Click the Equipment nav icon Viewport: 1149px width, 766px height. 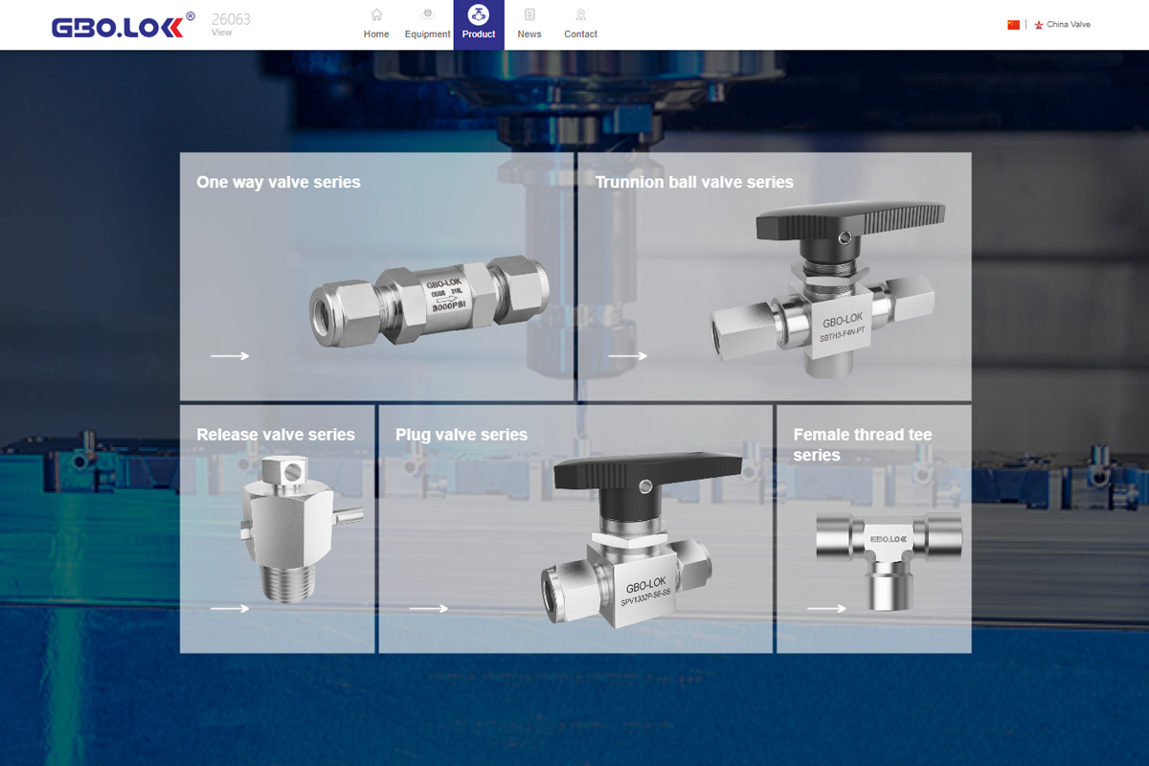427,14
